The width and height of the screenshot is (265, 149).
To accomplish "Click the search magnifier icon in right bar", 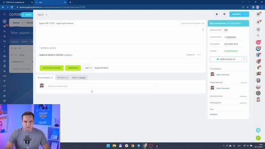I will 258,36.
